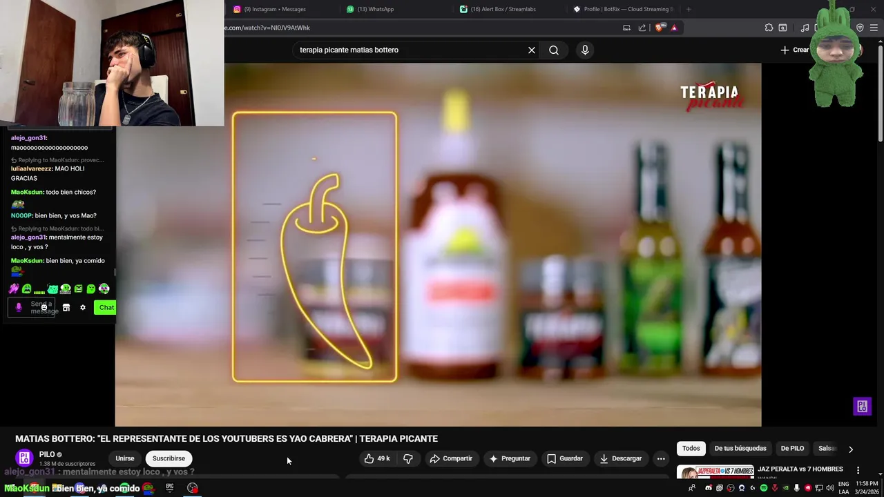Click the Crear button
This screenshot has width=884, height=497.
(x=795, y=50)
